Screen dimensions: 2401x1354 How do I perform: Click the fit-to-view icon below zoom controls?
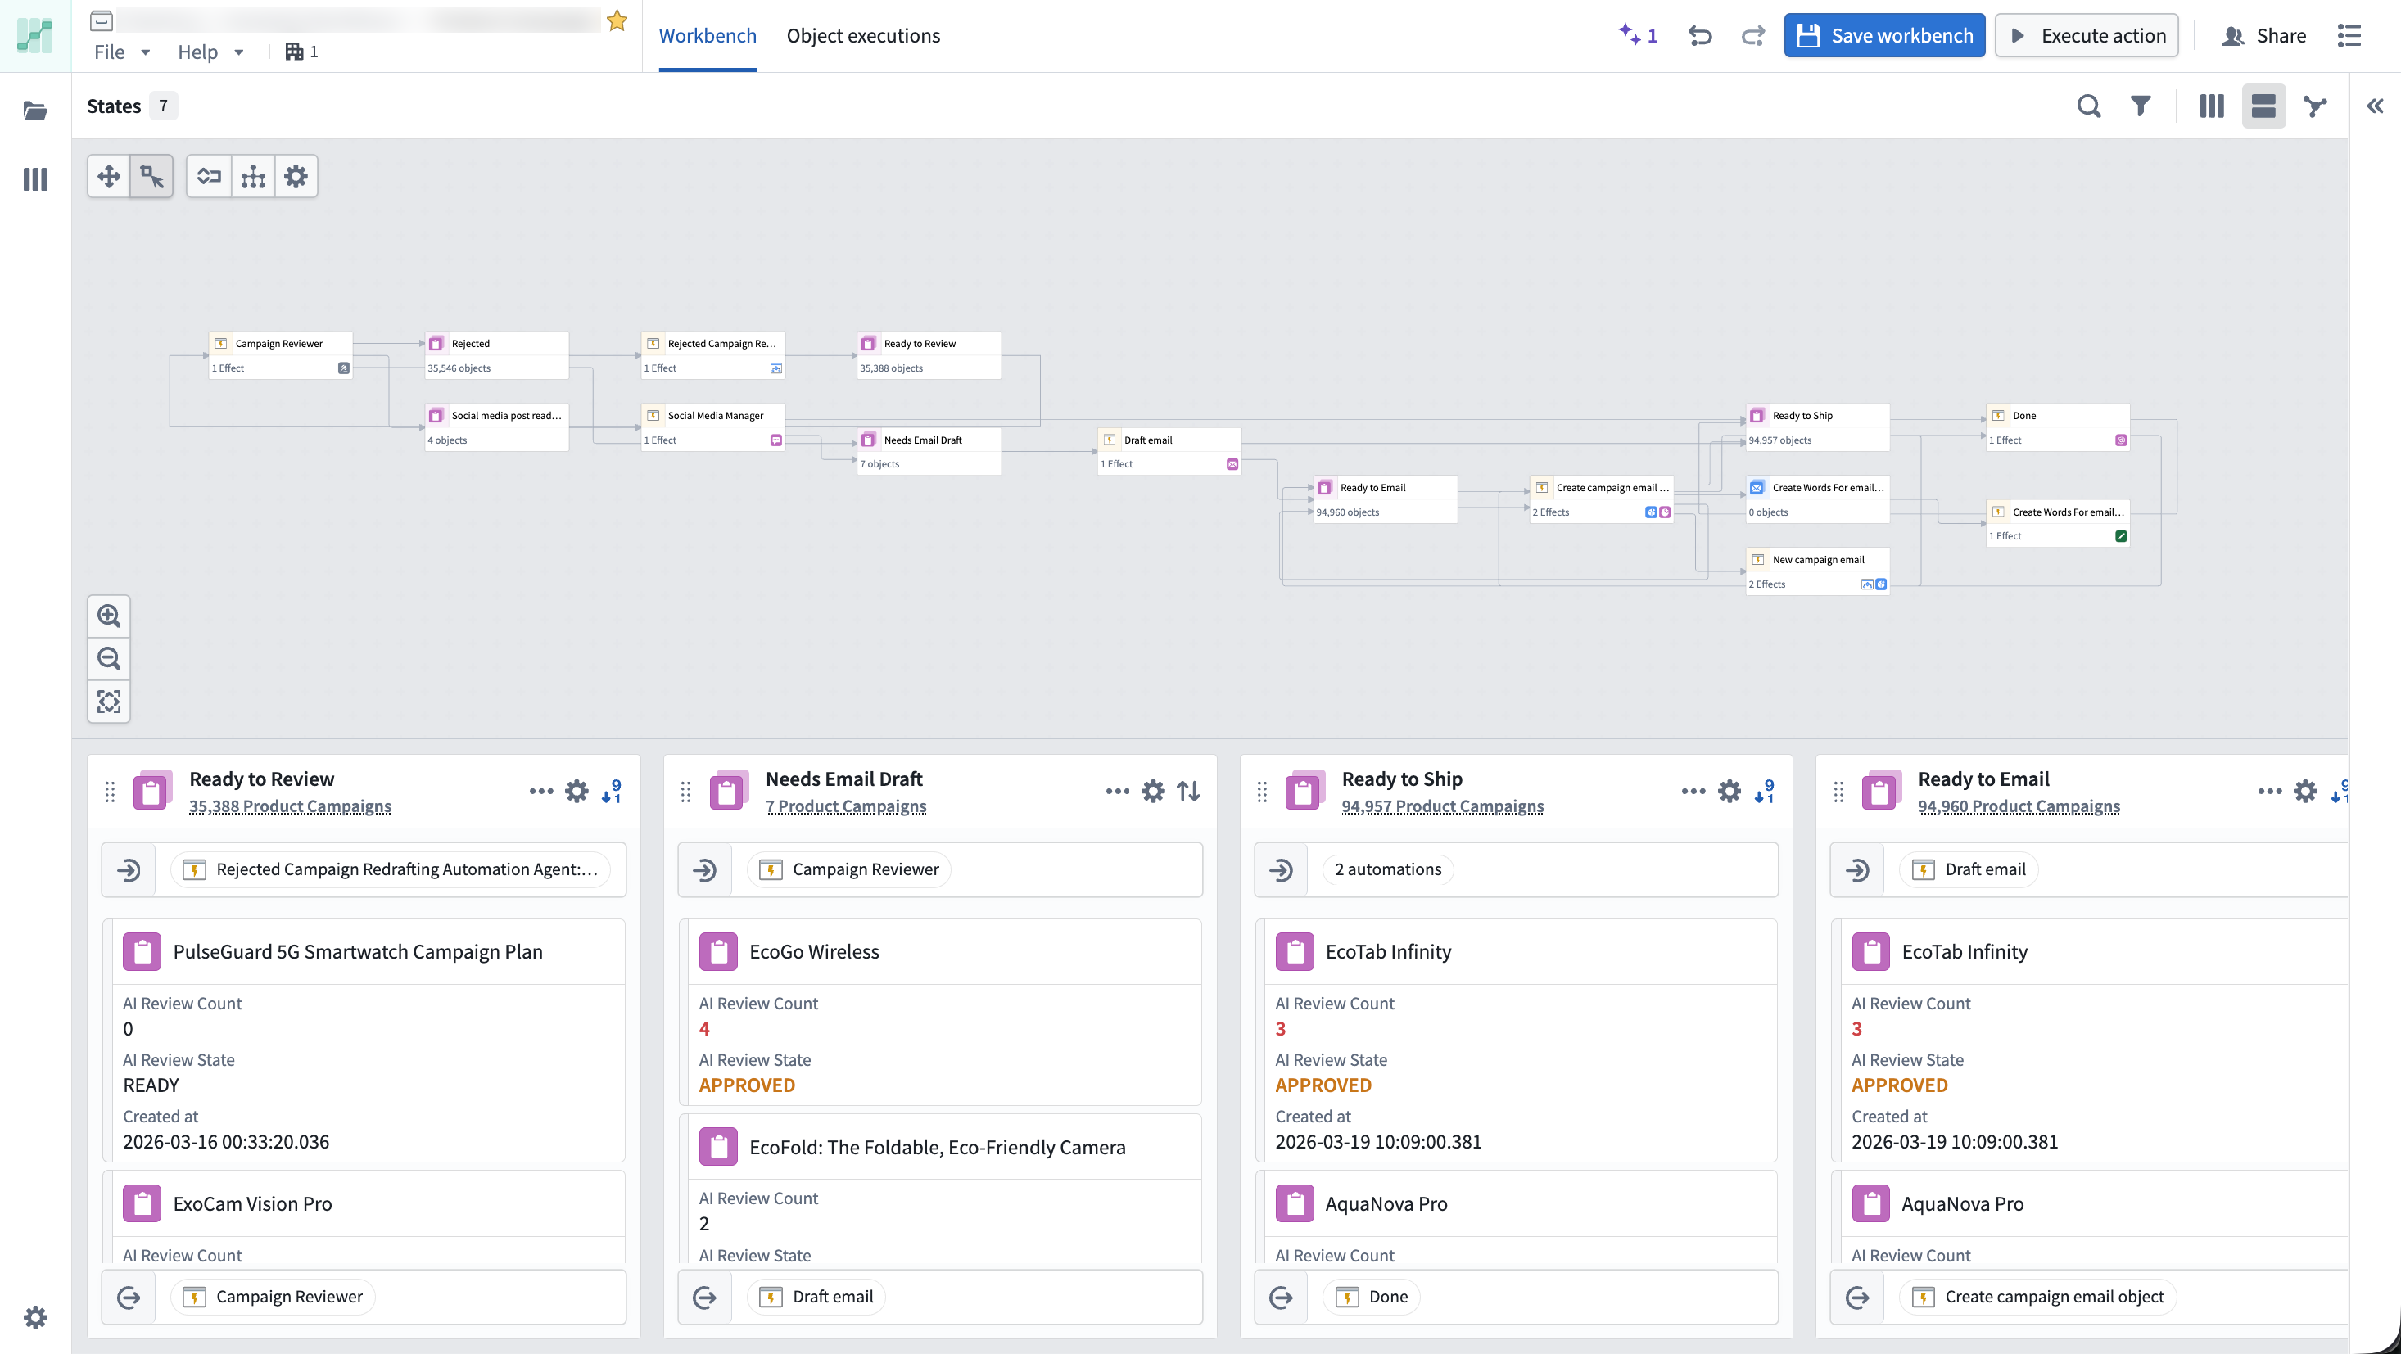109,702
